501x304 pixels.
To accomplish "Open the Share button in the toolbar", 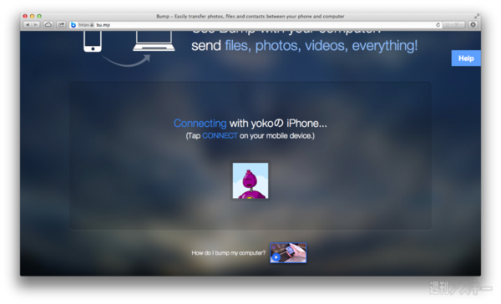I will coord(61,24).
